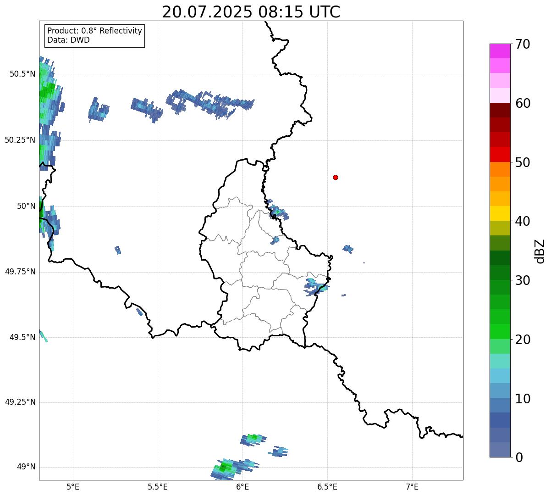The height and width of the screenshot is (496, 551).
Task: Click the 6°E longitude label
Action: [x=242, y=486]
